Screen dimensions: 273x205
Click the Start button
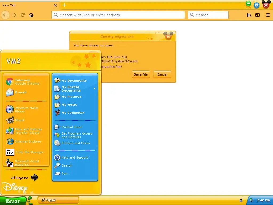click(13, 201)
